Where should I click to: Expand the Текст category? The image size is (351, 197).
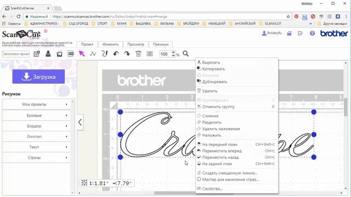tap(36, 147)
